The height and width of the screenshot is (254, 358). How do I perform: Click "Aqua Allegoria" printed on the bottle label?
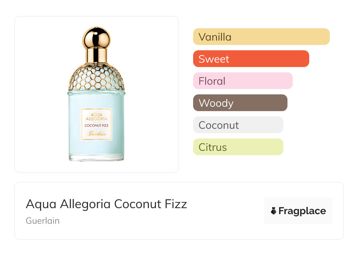(96, 116)
